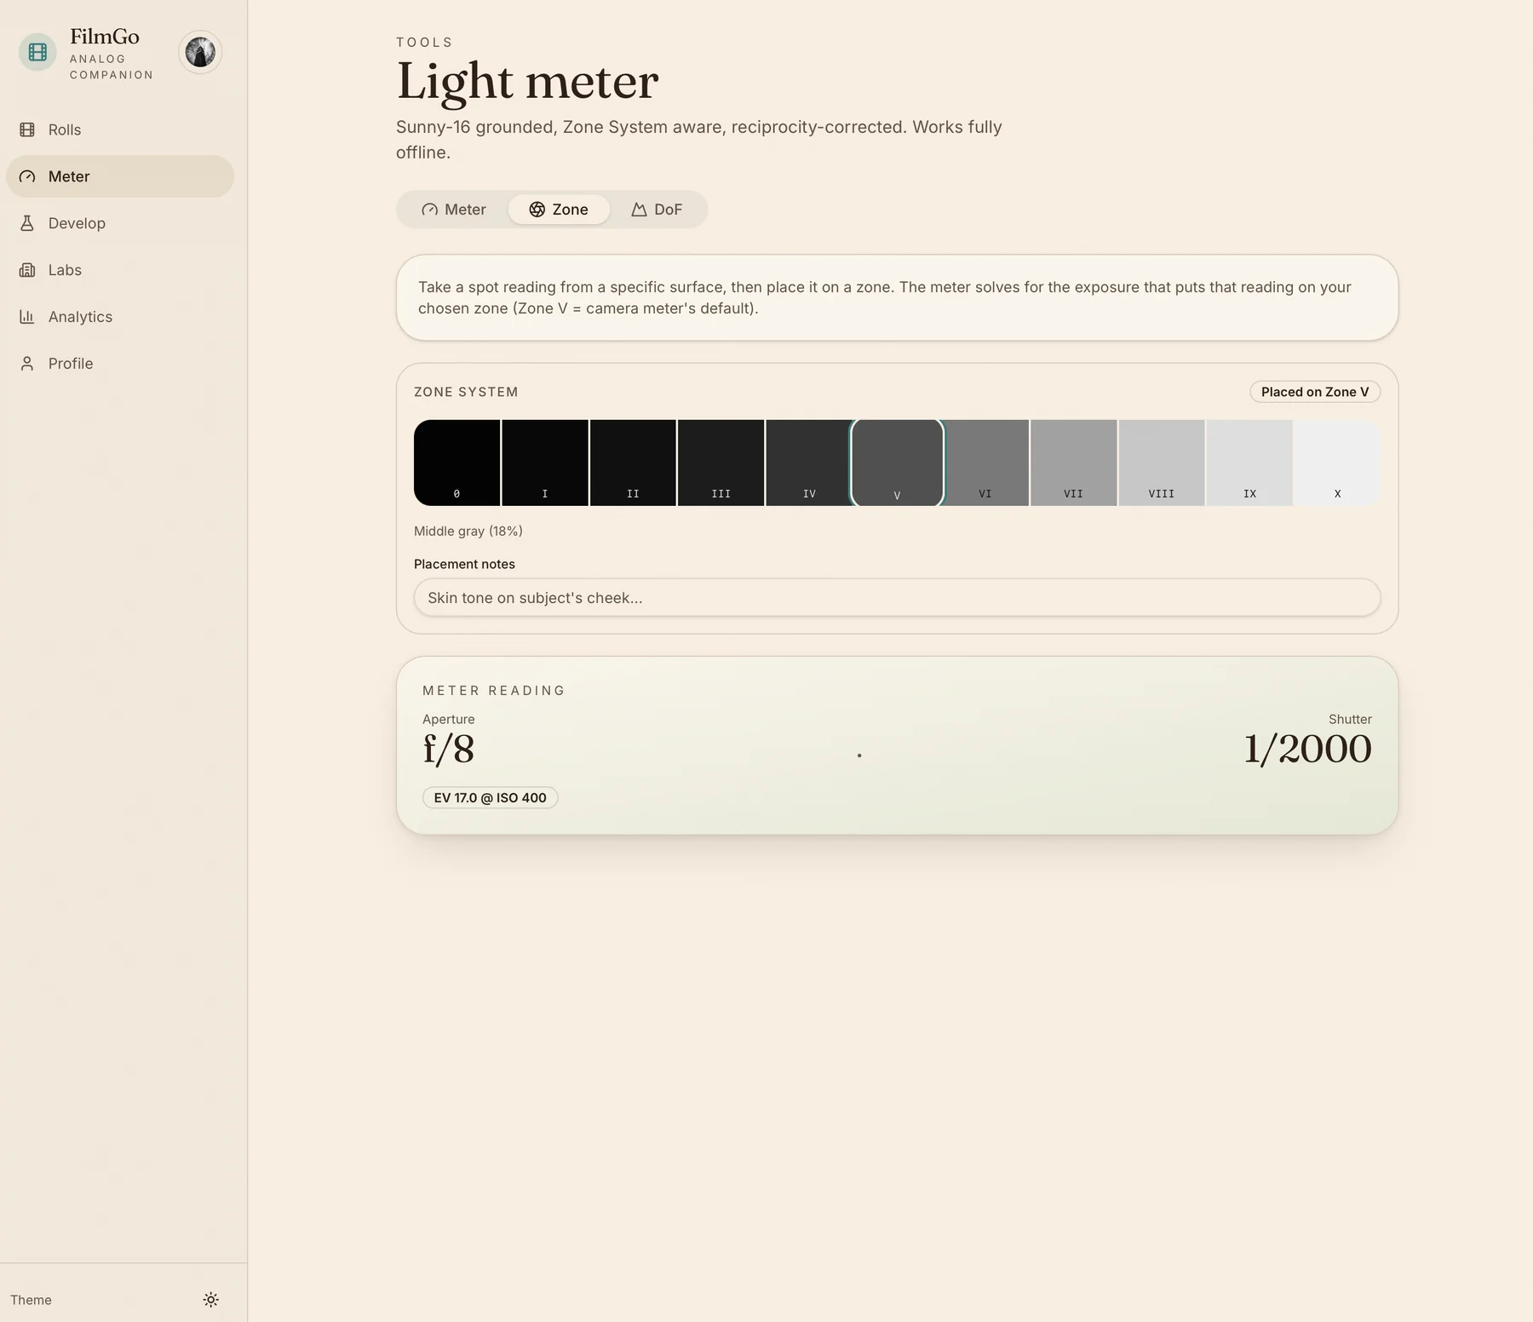Select Meter in the sidebar
Screen dimensions: 1533x1322
click(x=120, y=176)
